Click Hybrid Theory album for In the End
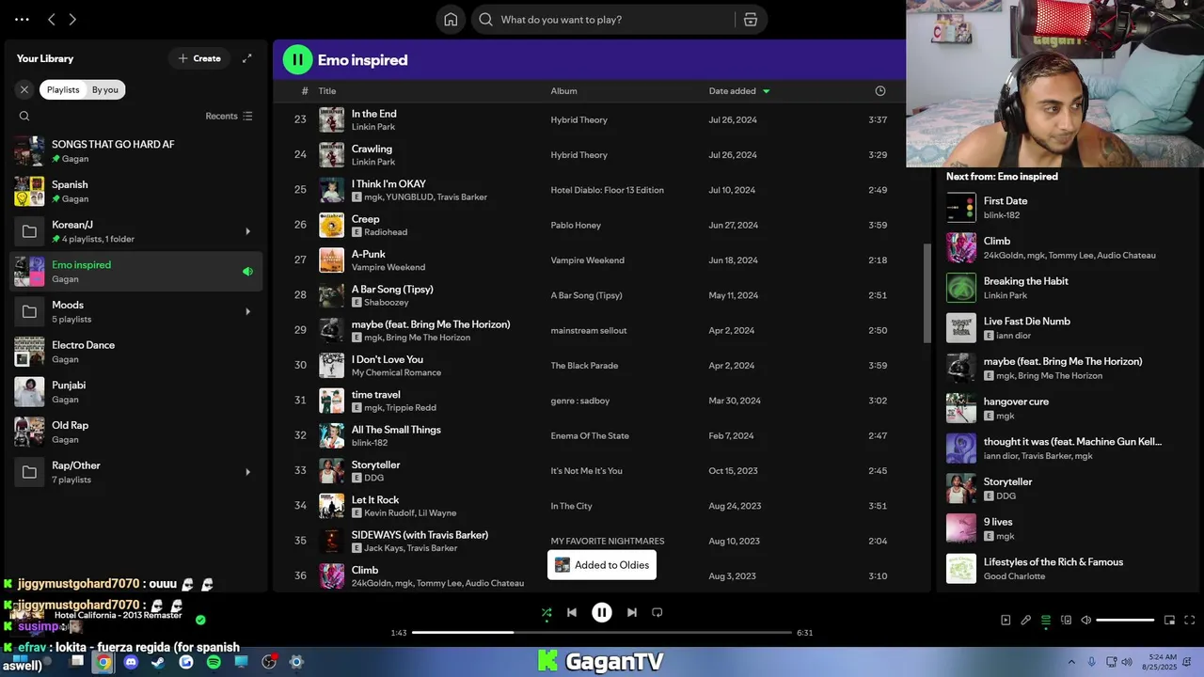 tap(579, 120)
